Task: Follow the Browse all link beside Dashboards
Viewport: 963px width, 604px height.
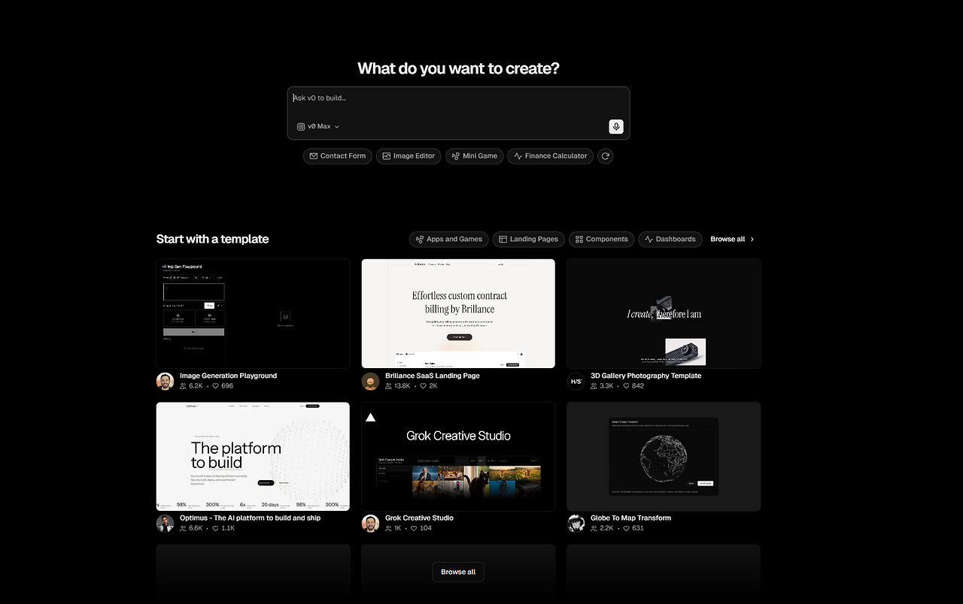Action: [x=733, y=240]
